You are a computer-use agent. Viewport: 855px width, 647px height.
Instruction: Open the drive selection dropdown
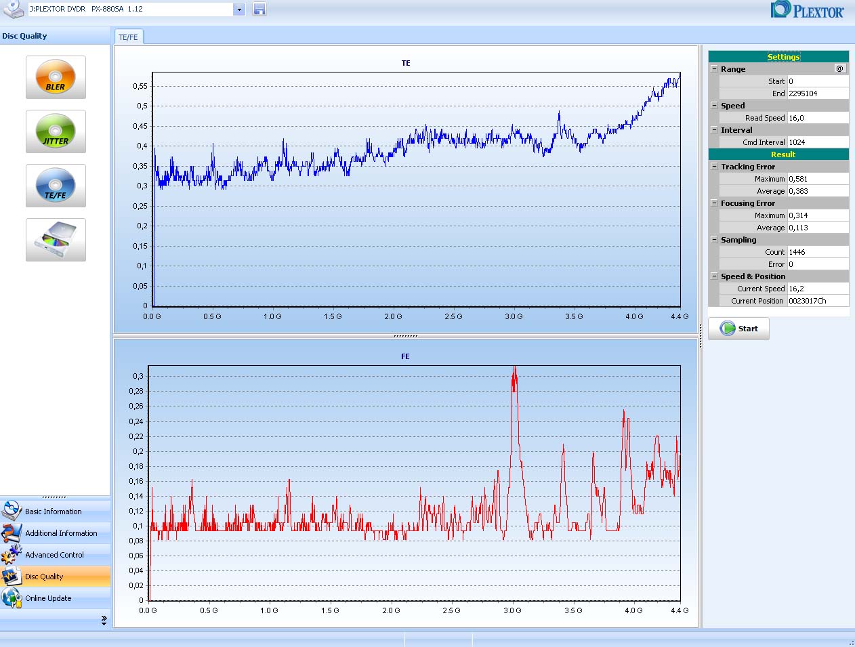239,9
